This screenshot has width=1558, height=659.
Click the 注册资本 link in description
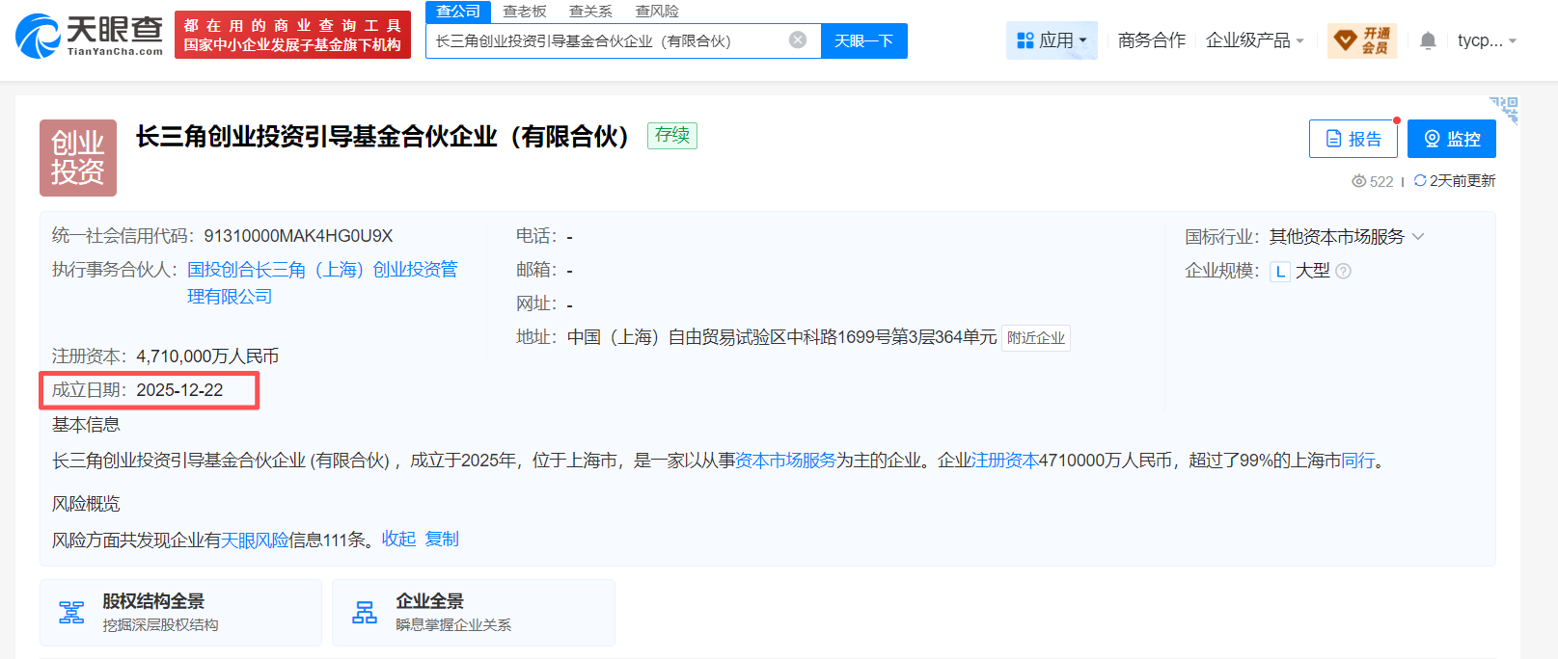coord(1004,461)
